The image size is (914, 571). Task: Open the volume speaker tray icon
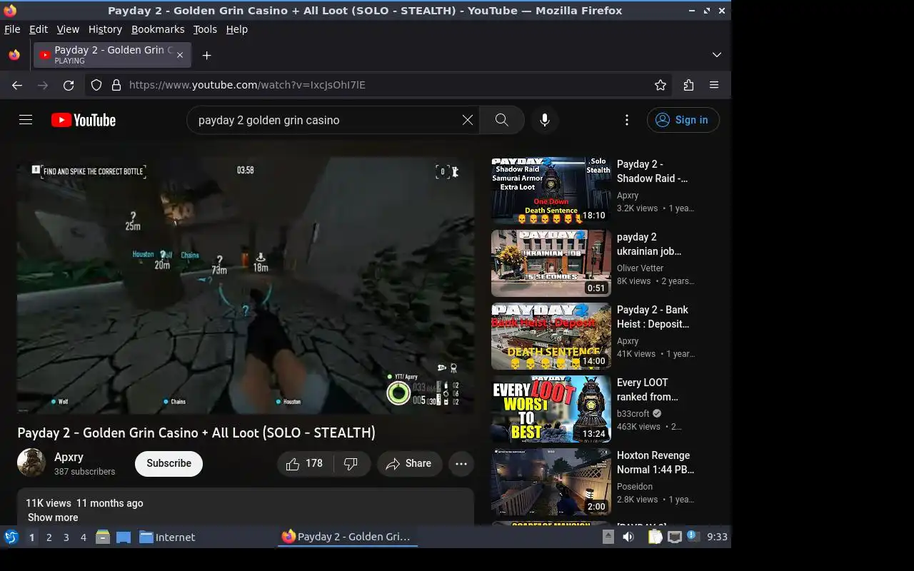click(628, 537)
